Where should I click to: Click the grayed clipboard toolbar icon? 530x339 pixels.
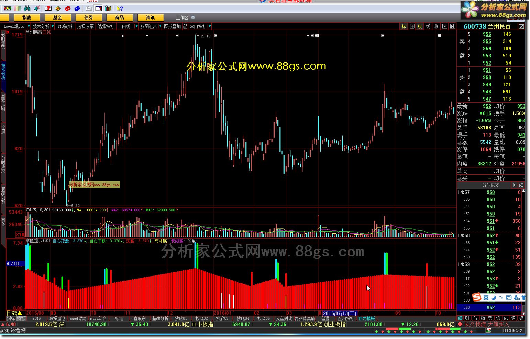[89, 8]
